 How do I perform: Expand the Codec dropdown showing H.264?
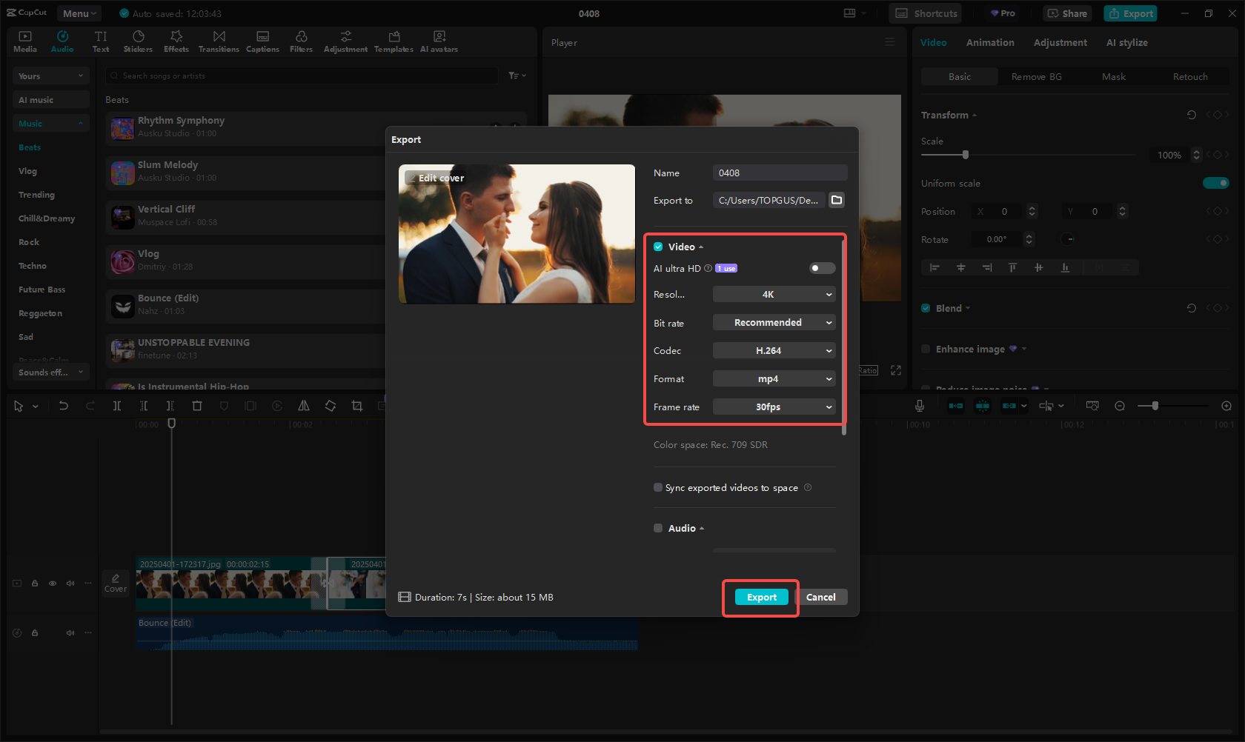point(774,351)
